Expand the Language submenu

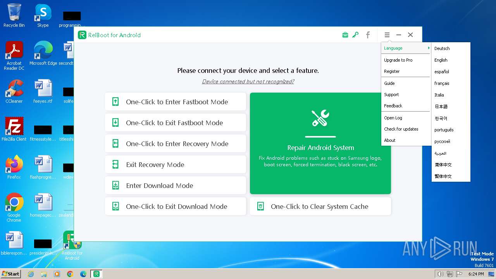point(406,48)
